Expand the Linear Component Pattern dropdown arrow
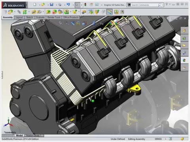This screenshot has height=142, width=190. point(29,12)
